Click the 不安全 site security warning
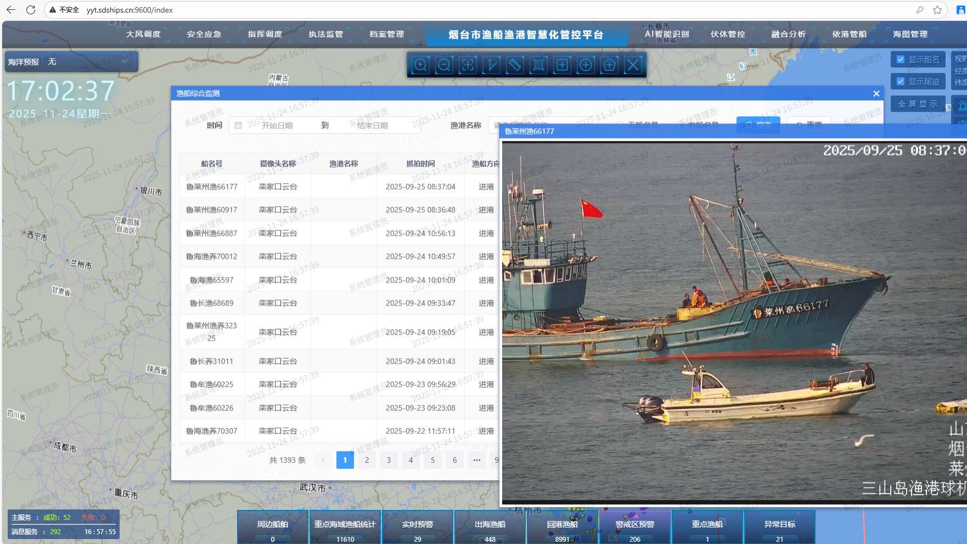The image size is (967, 544). pyautogui.click(x=64, y=10)
